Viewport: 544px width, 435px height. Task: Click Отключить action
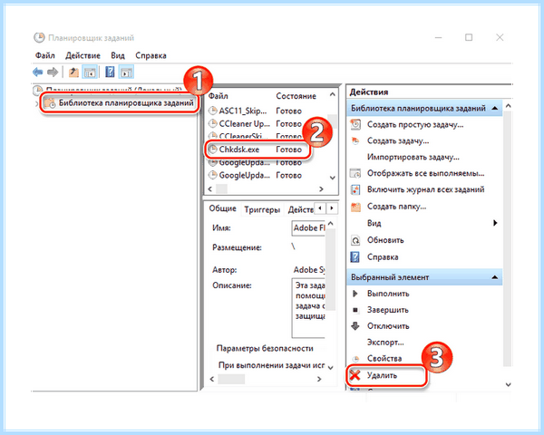(388, 326)
